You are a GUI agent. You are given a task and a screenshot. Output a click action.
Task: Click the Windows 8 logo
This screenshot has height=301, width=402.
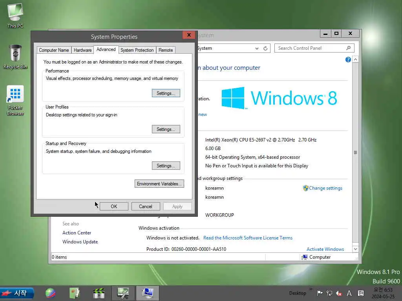pyautogui.click(x=279, y=98)
